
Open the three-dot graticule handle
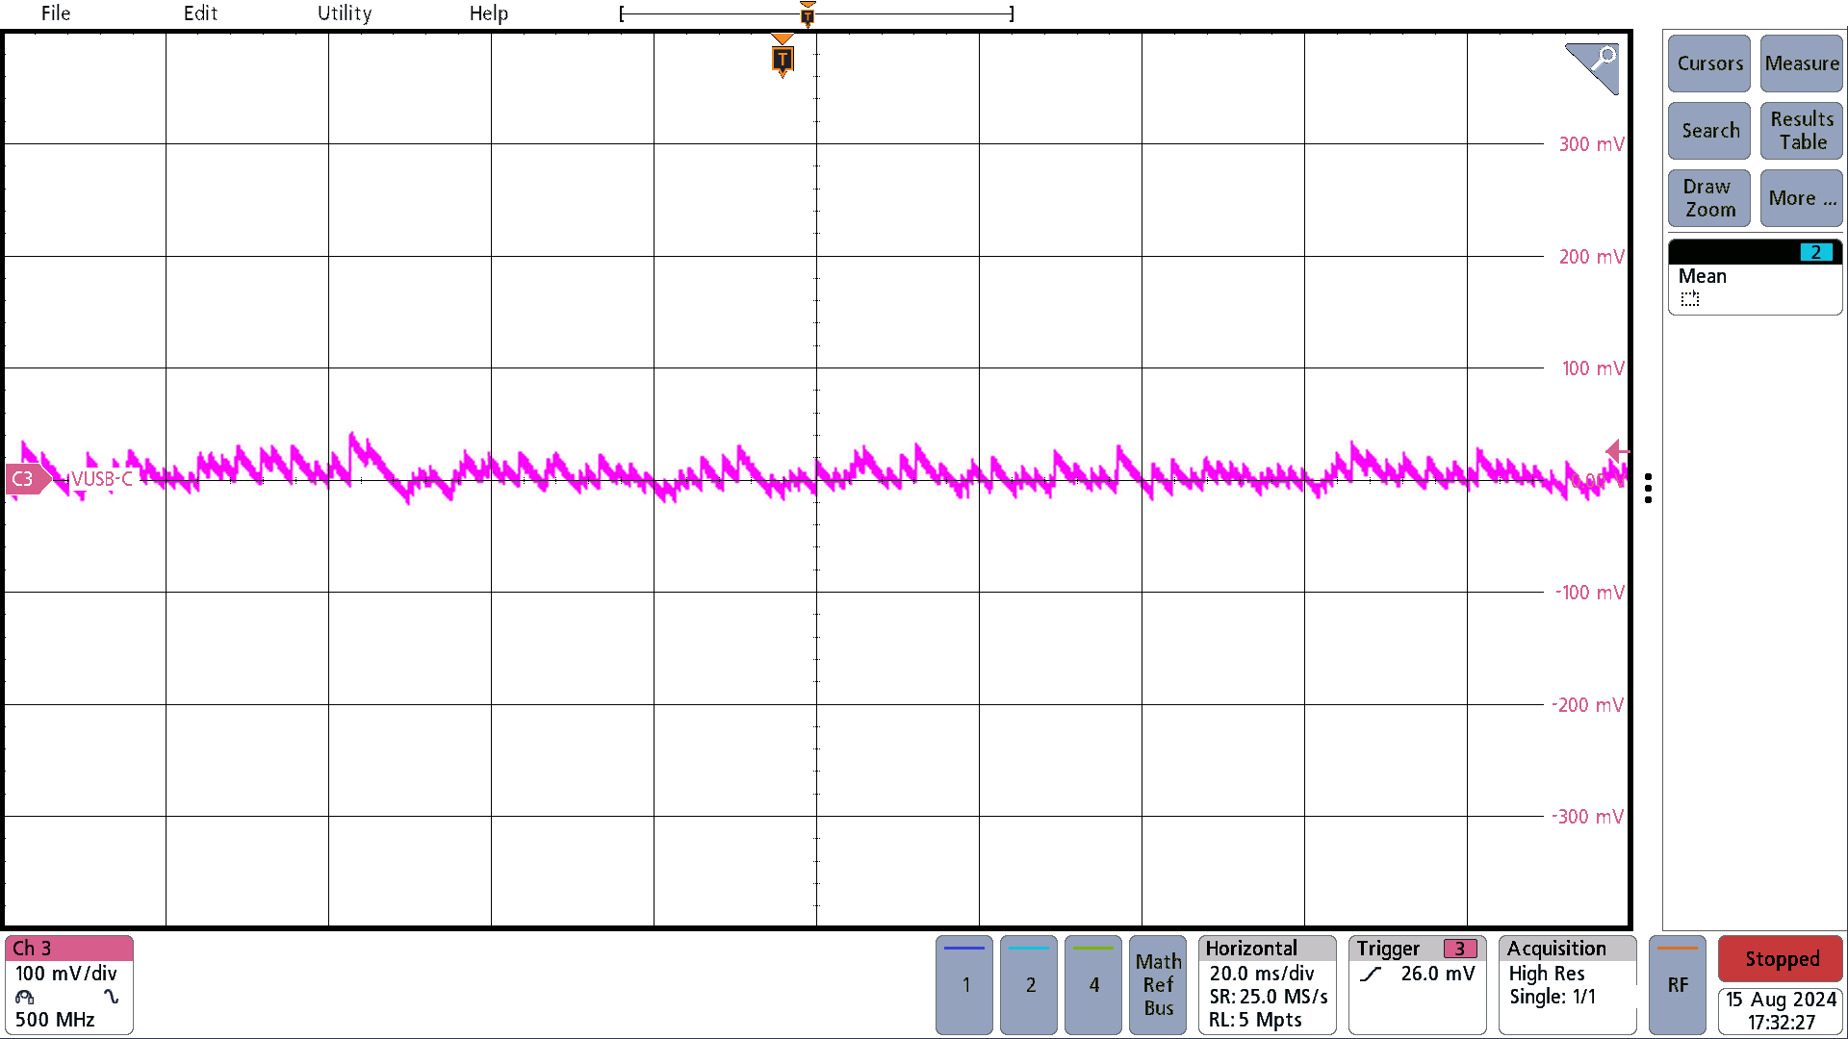[x=1649, y=489]
